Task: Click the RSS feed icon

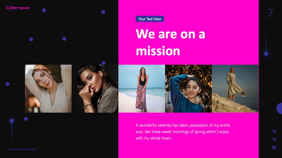Action: tap(274, 131)
